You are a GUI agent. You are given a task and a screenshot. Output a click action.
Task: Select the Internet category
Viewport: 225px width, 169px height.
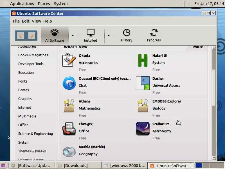[25, 108]
